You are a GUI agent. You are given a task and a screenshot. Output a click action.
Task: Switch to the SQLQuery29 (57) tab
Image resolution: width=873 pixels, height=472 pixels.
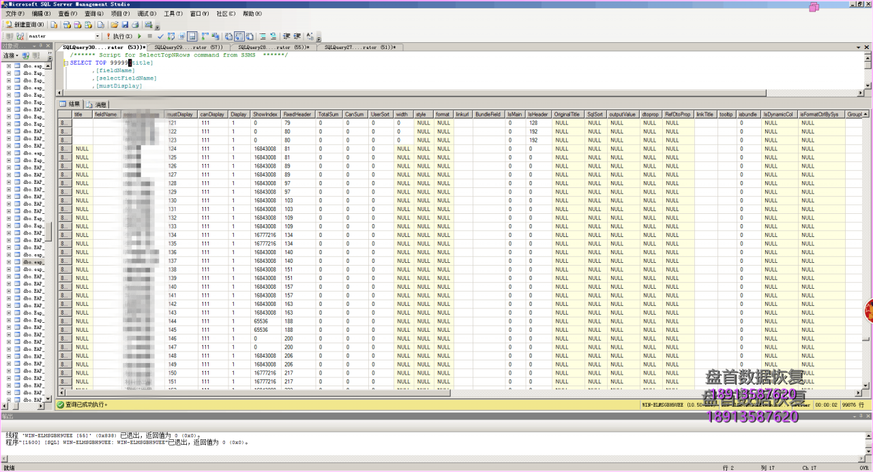(189, 48)
